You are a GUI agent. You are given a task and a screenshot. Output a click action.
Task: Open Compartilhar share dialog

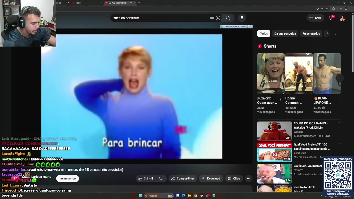(x=183, y=179)
